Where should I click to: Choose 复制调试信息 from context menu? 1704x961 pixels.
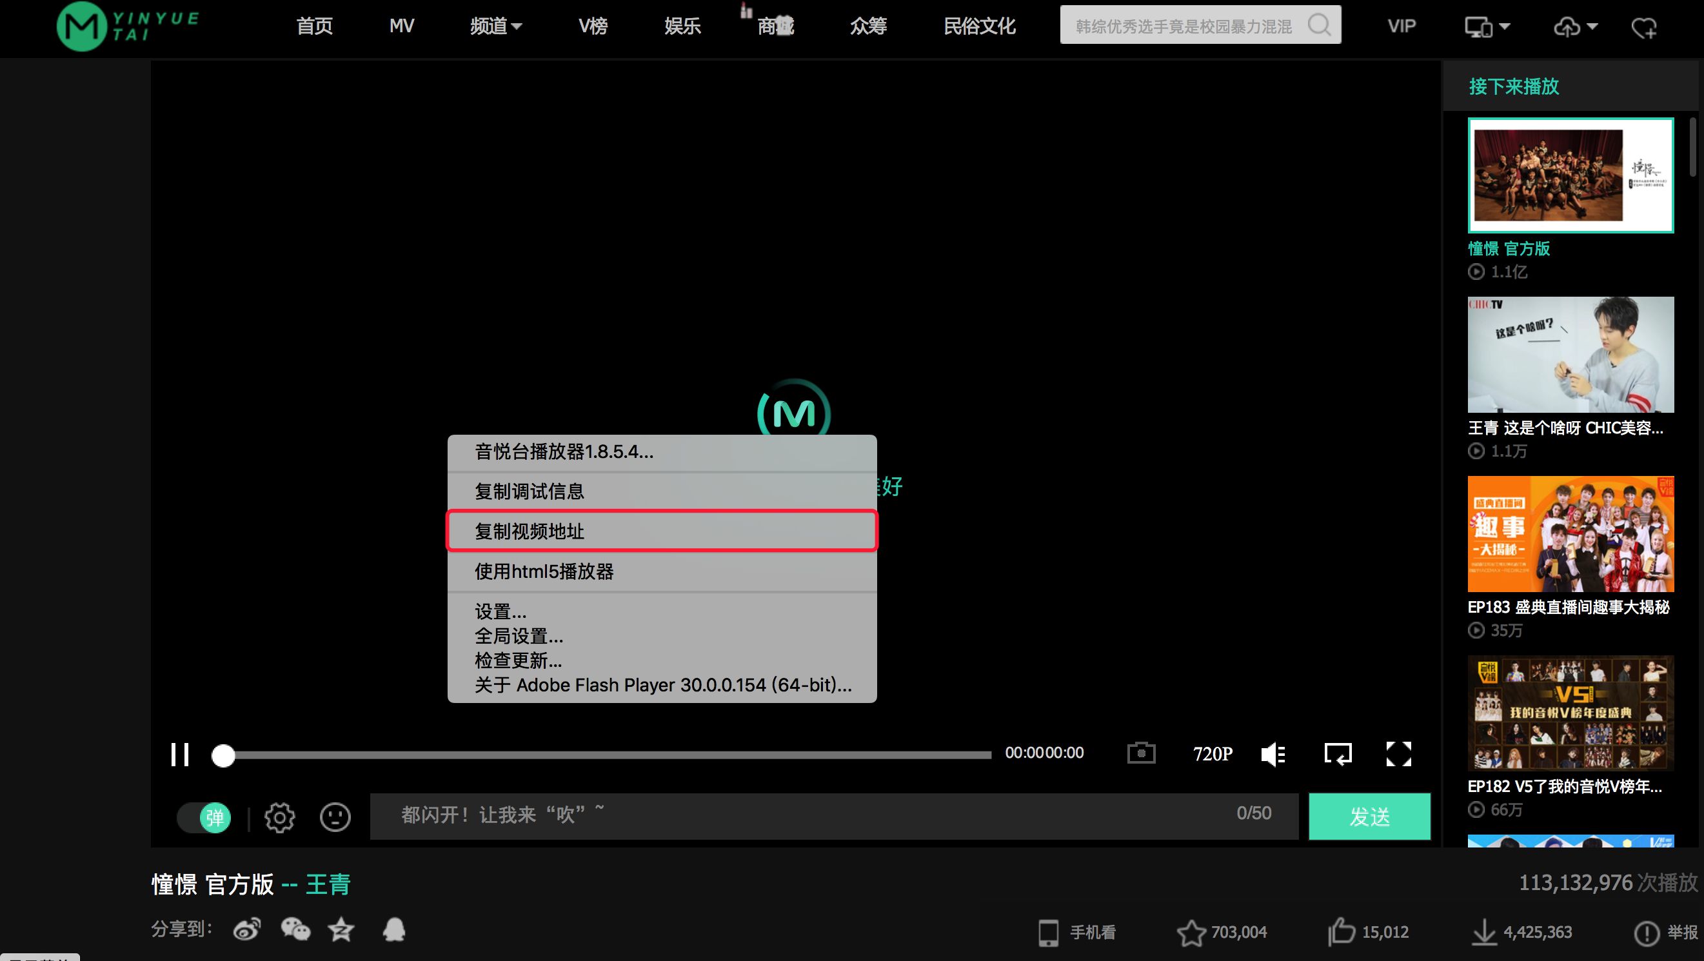[662, 491]
